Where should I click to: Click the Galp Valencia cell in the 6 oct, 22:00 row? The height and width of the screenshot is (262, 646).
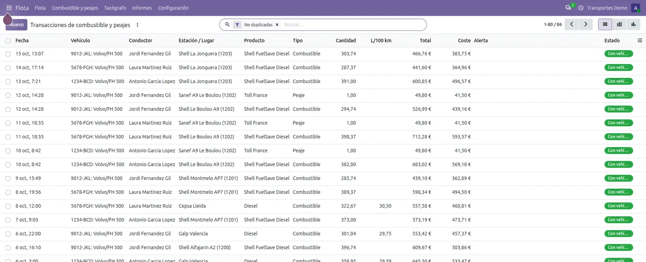click(x=193, y=234)
